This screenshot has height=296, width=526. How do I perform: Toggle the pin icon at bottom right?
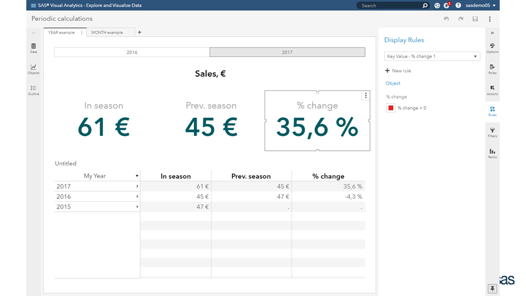click(492, 288)
